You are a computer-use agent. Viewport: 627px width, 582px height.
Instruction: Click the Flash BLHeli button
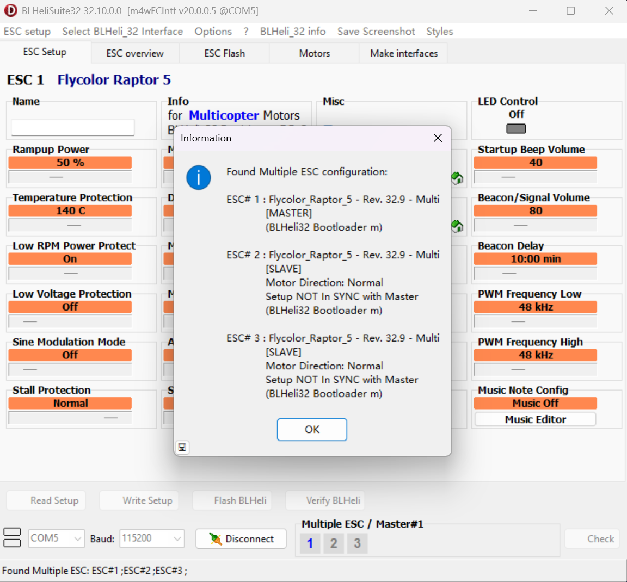click(x=232, y=500)
